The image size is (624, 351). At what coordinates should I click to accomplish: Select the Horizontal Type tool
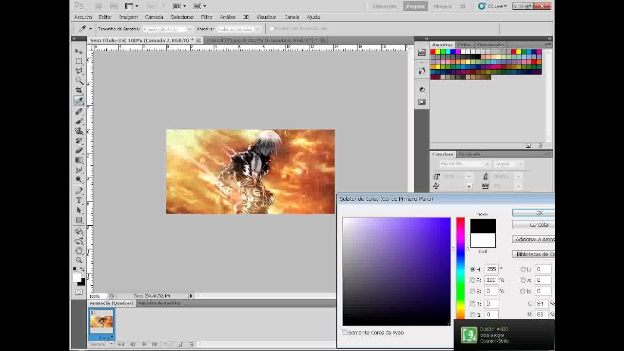[79, 200]
